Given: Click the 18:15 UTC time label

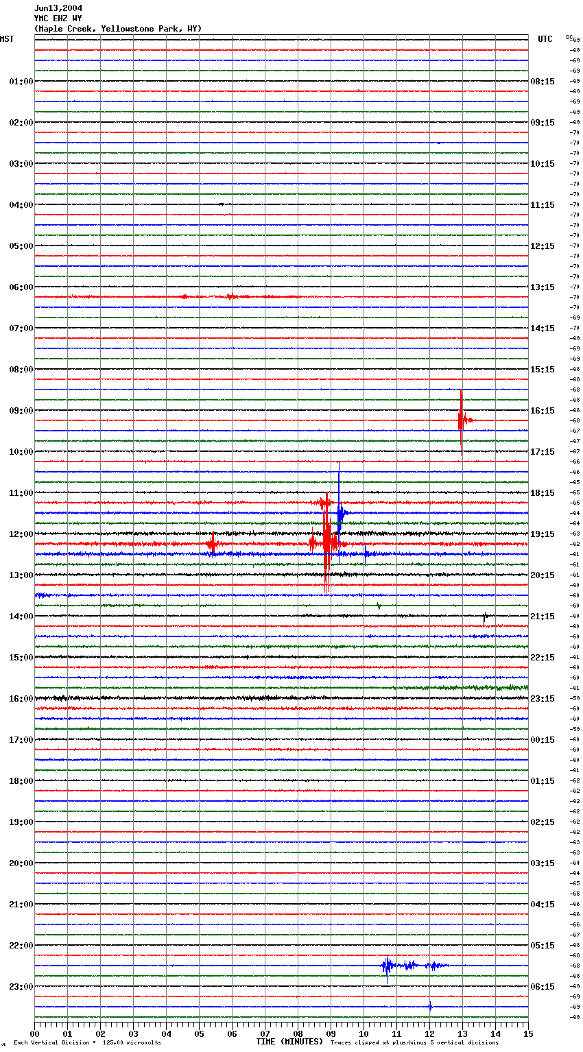Looking at the screenshot, I should [543, 493].
